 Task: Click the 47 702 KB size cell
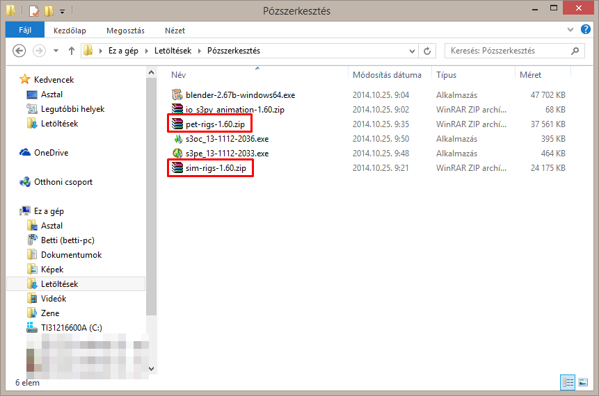click(x=548, y=95)
